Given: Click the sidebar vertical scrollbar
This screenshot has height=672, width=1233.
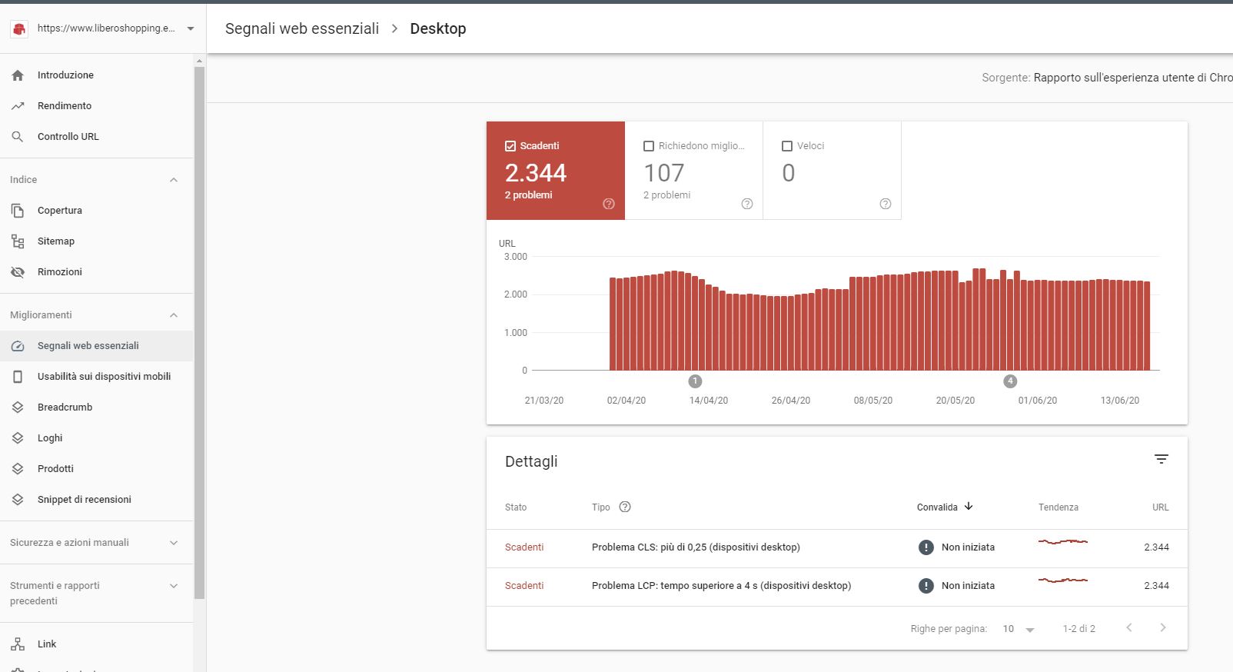Looking at the screenshot, I should [x=199, y=331].
